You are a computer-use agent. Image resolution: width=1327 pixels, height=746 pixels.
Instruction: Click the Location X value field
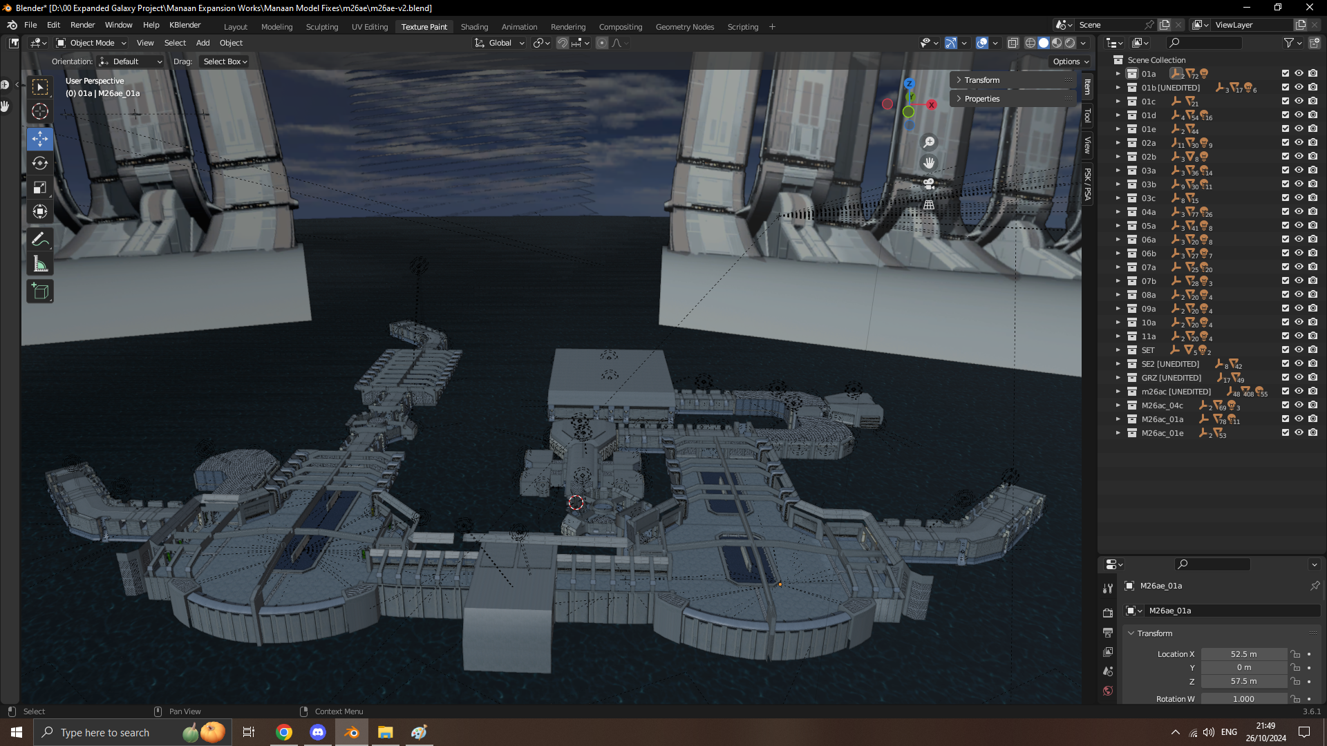(x=1243, y=654)
